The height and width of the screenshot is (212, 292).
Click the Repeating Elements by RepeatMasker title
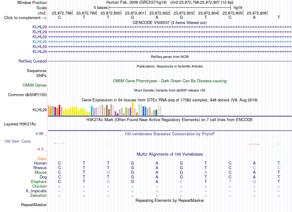(x=170, y=200)
